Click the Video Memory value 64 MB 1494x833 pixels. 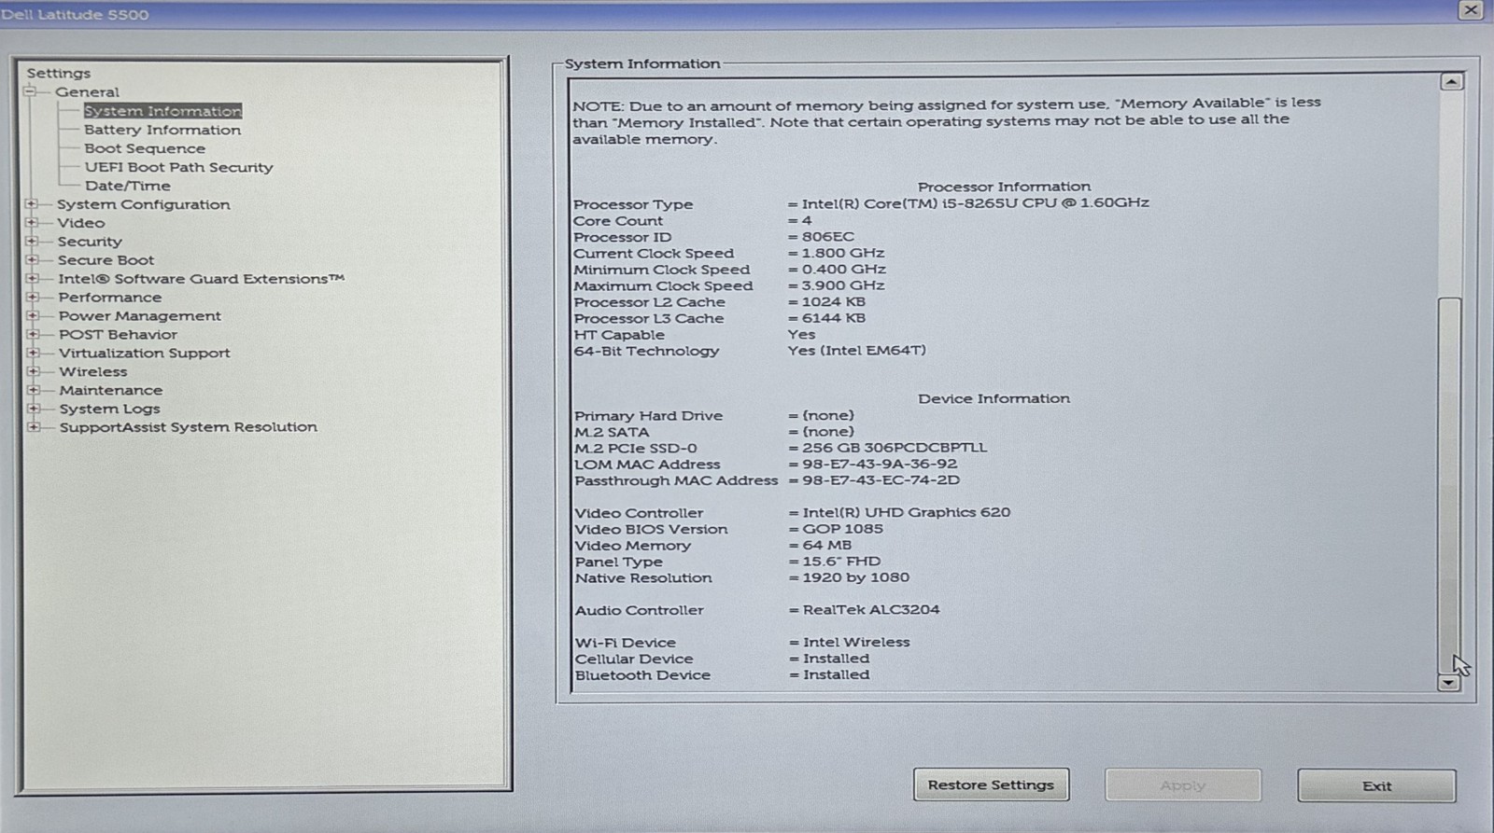pos(826,545)
